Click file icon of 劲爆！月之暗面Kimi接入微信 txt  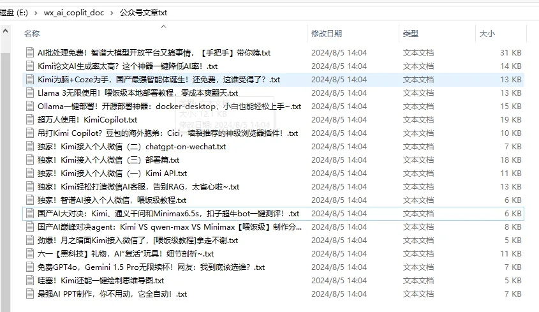pyautogui.click(x=30, y=241)
